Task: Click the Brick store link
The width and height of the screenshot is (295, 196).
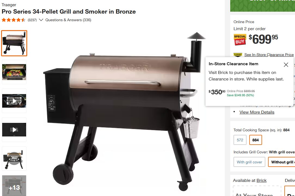Action: tap(262, 181)
